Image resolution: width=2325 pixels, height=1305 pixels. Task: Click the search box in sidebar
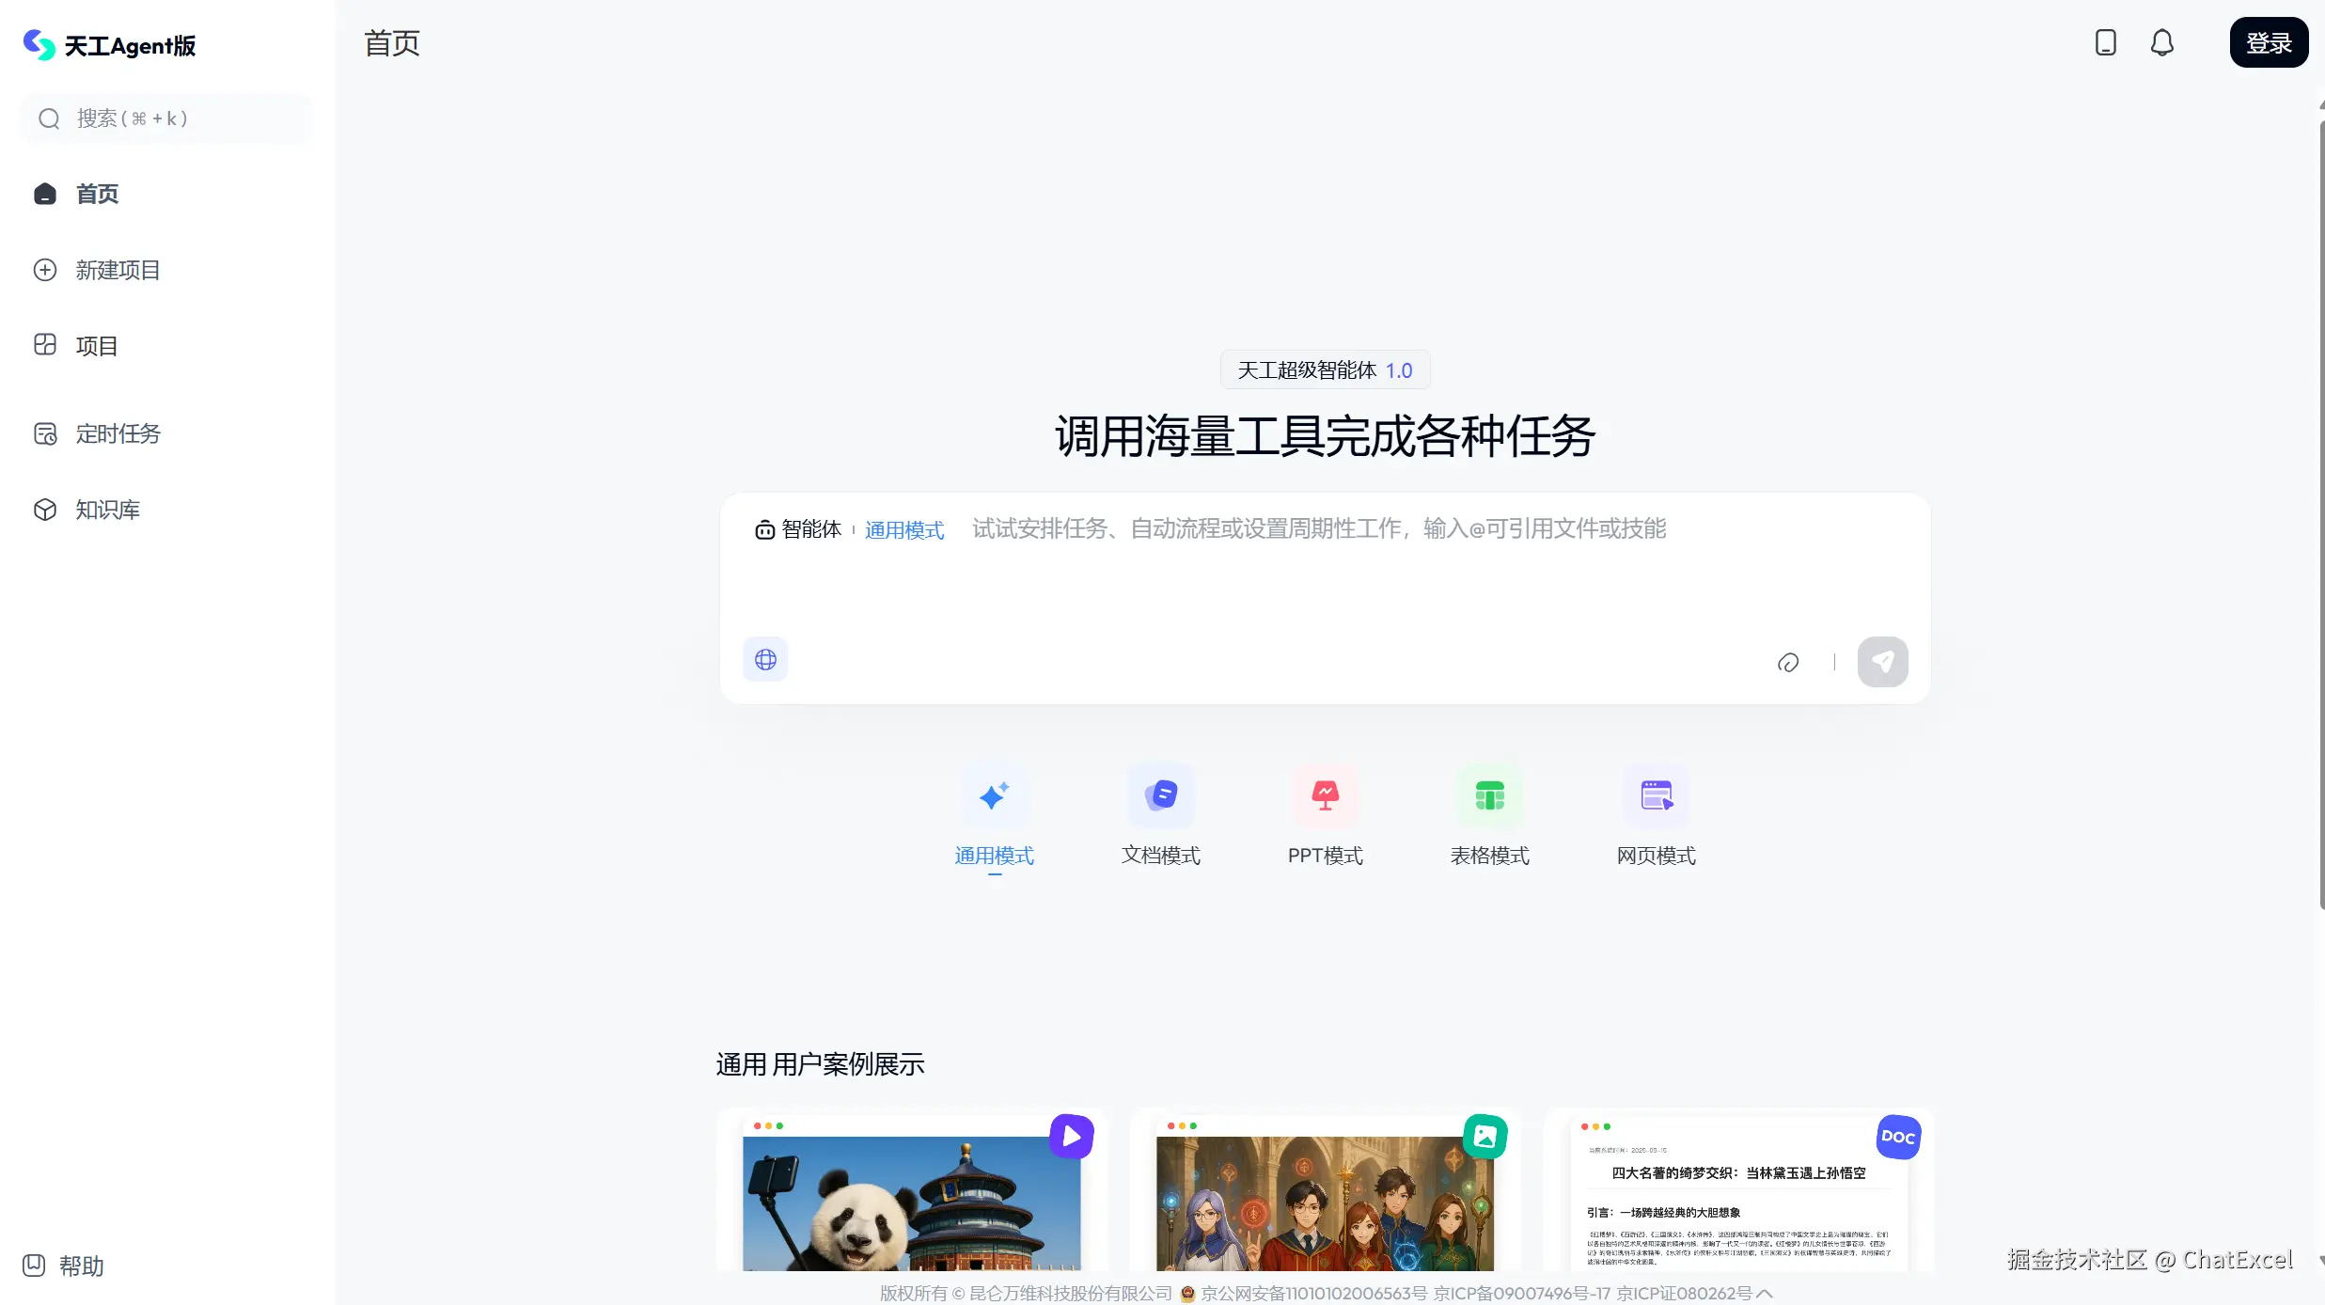point(166,118)
